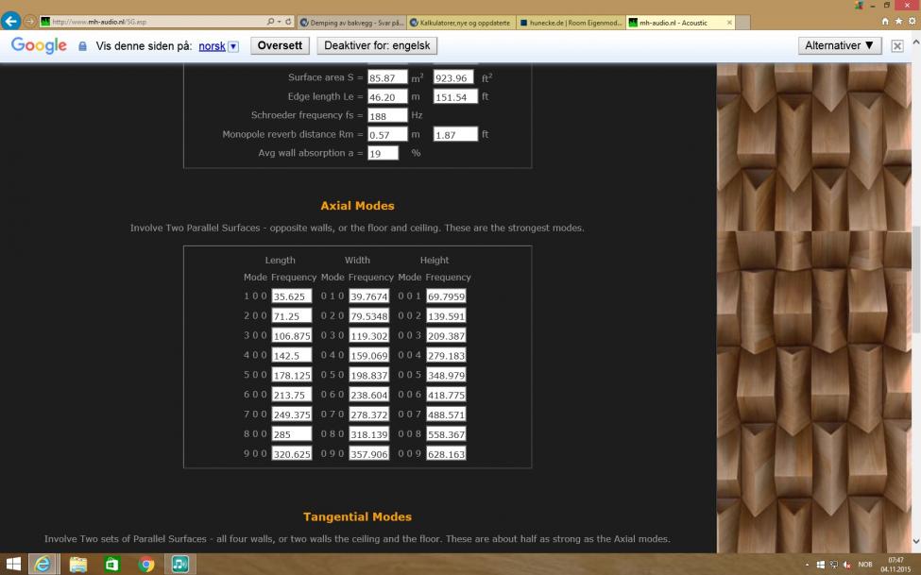The height and width of the screenshot is (575, 921).
Task: Click the Schroeder frequency field 188
Action: (387, 116)
